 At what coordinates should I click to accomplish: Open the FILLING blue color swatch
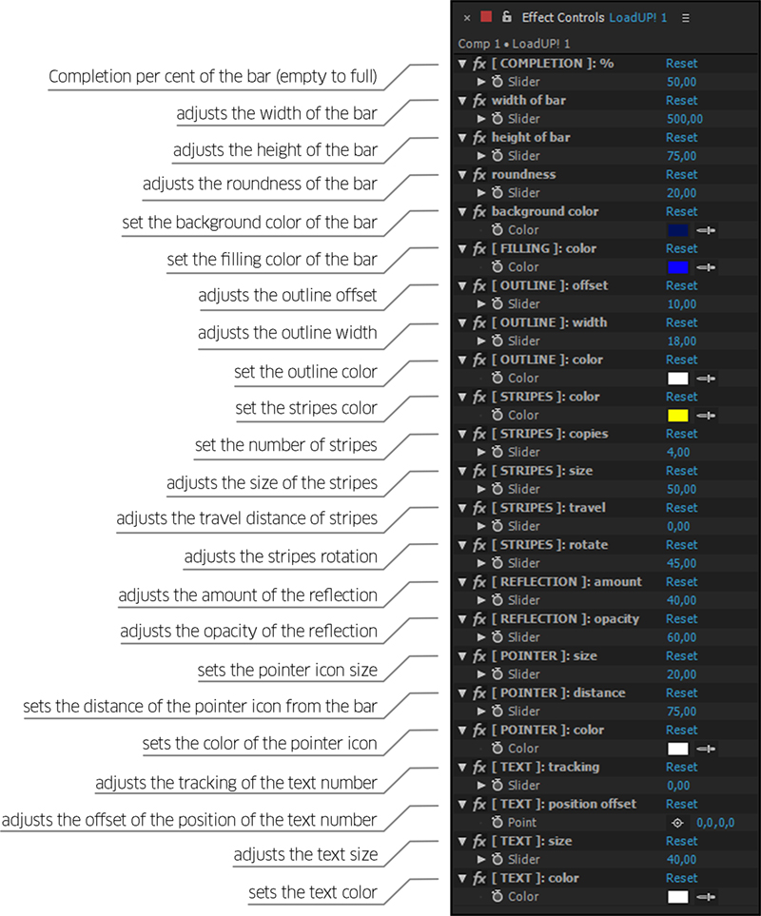click(x=677, y=267)
